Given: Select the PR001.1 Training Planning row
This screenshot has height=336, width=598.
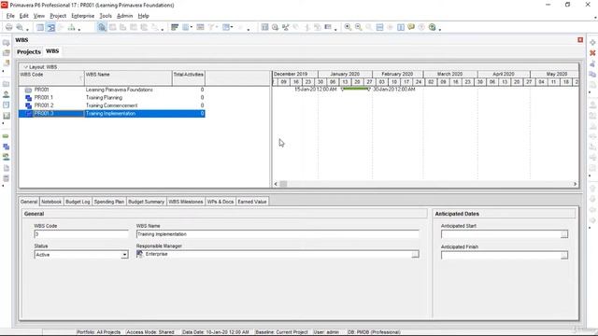Looking at the screenshot, I should pyautogui.click(x=112, y=98).
